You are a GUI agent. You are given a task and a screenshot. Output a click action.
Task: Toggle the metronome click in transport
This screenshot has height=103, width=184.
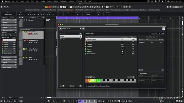[x=119, y=101]
